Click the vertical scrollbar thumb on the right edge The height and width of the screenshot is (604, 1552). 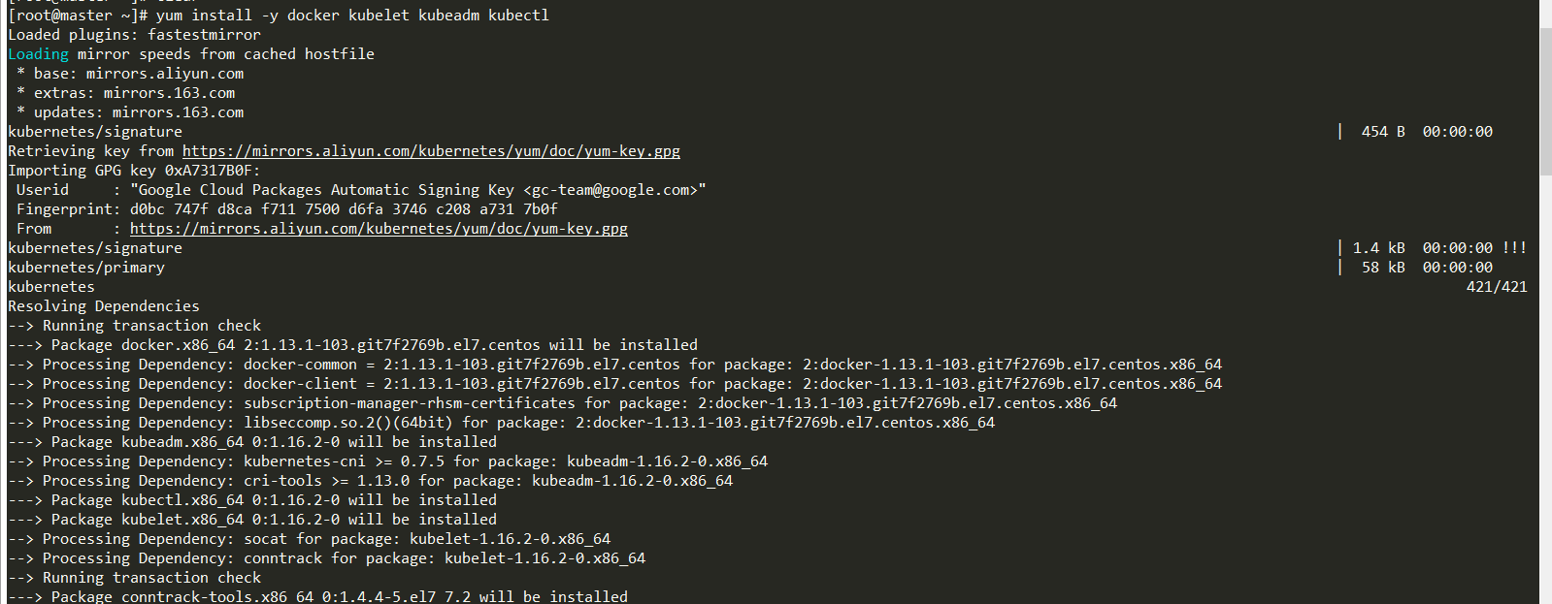click(1545, 102)
